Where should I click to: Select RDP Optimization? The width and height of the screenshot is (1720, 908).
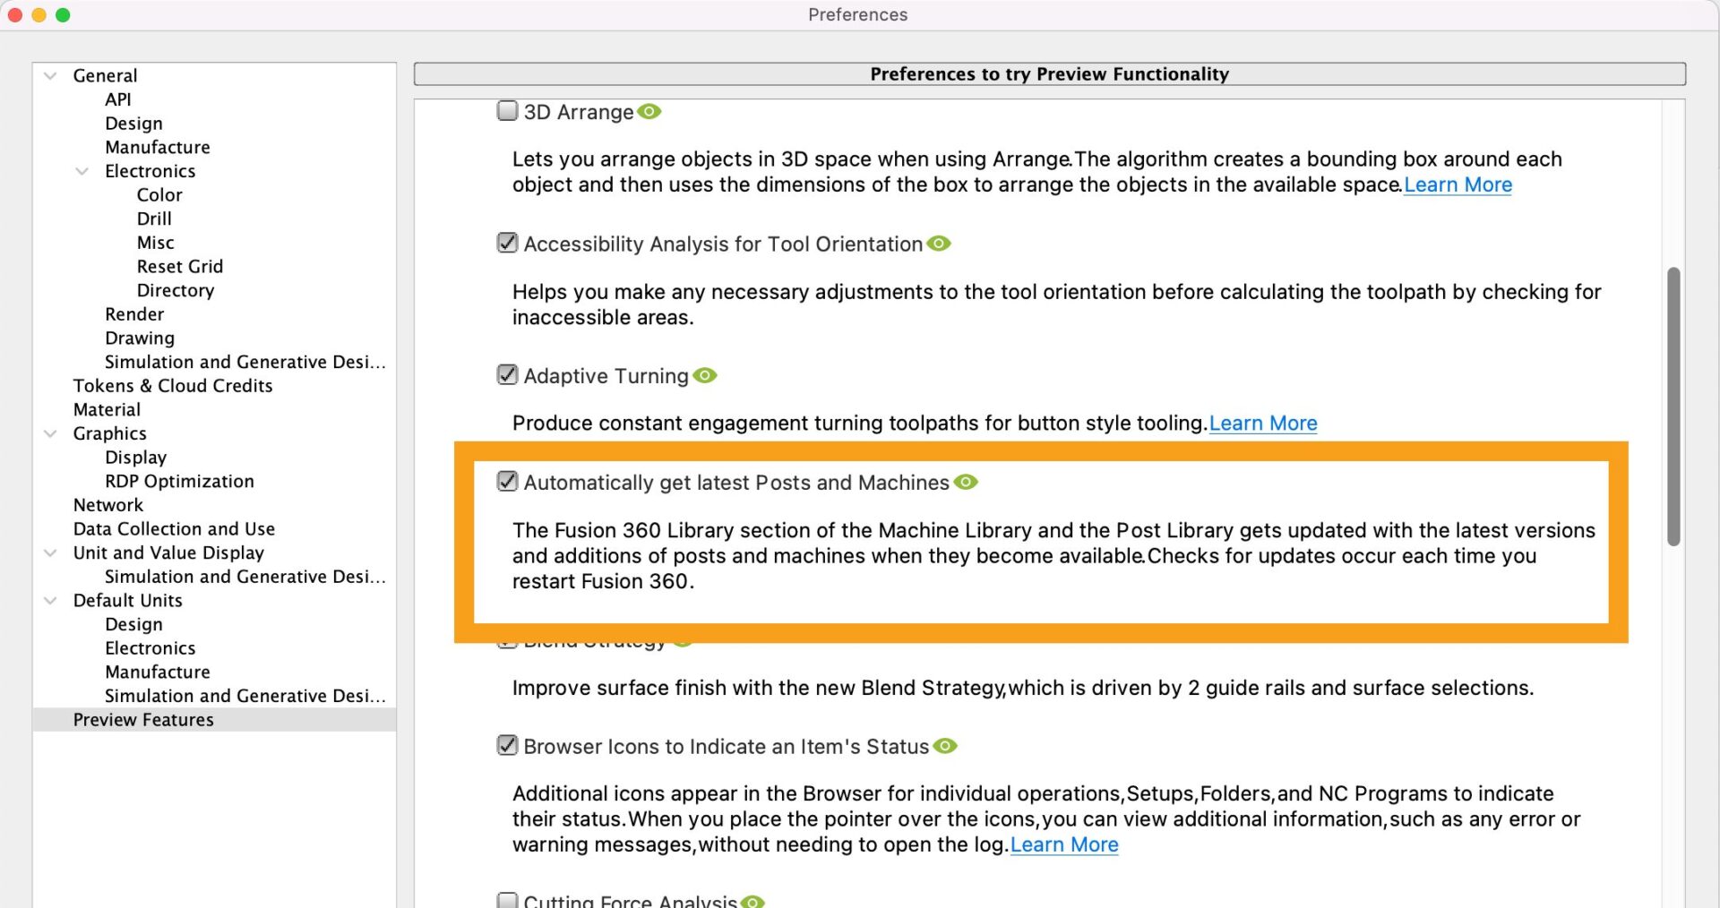tap(179, 482)
